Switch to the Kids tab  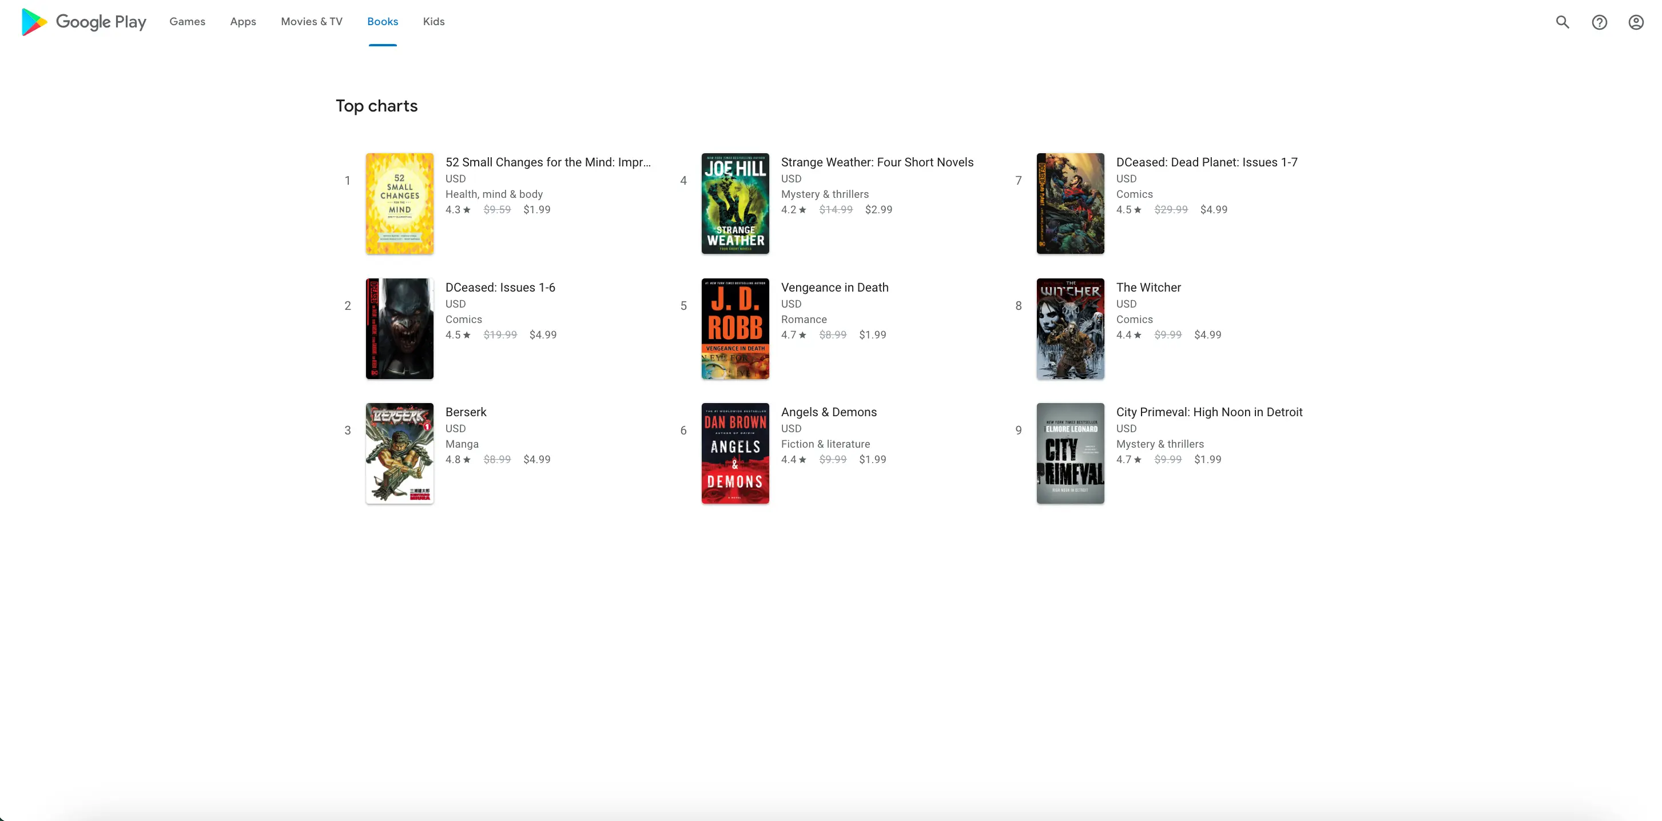pyautogui.click(x=434, y=21)
